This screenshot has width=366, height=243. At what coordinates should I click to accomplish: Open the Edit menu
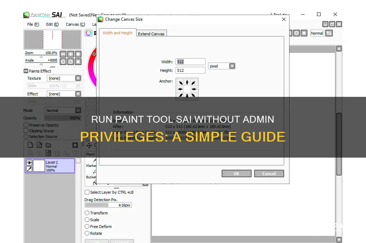(x=52, y=24)
